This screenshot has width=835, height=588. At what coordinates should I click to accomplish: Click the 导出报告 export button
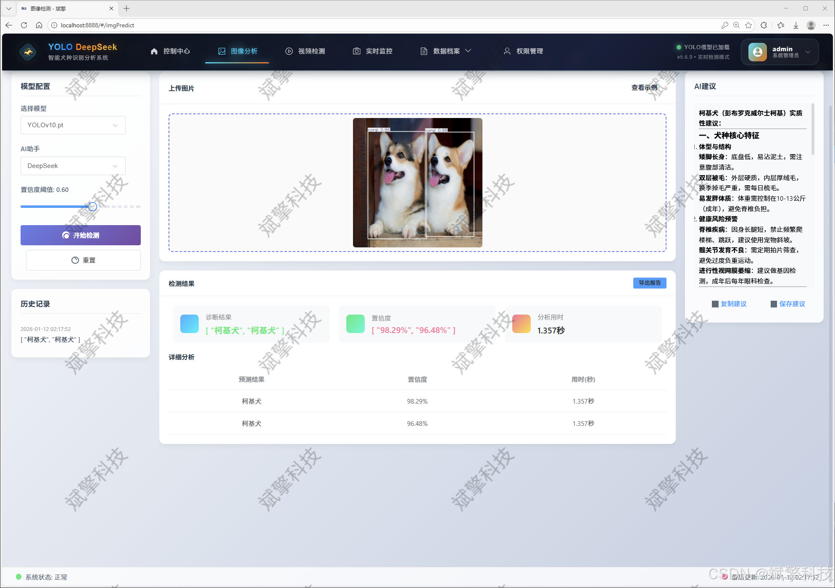[649, 283]
